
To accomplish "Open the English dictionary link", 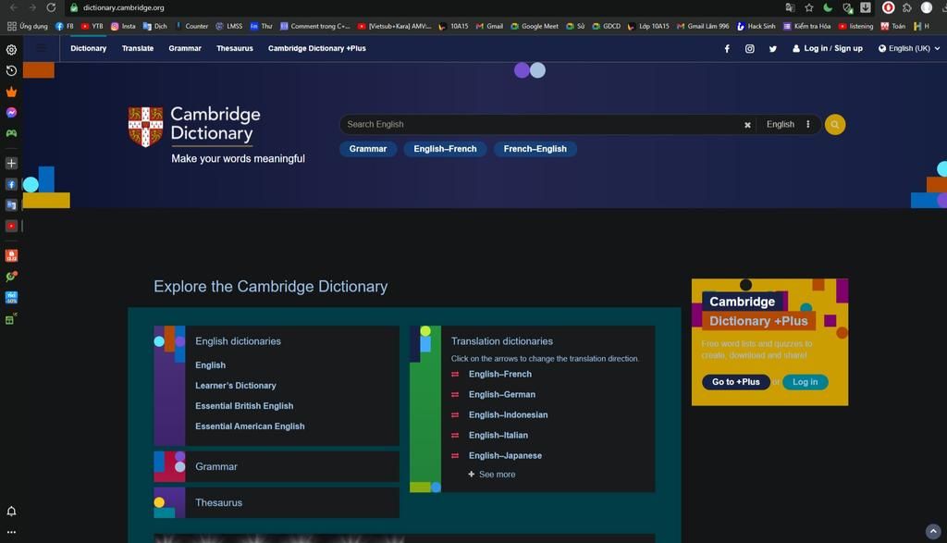I will pos(210,365).
